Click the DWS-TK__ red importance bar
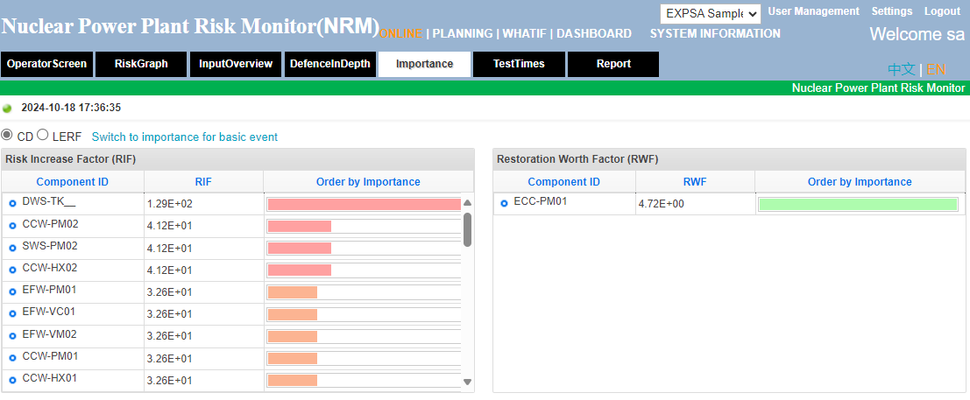The image size is (970, 400). [364, 204]
